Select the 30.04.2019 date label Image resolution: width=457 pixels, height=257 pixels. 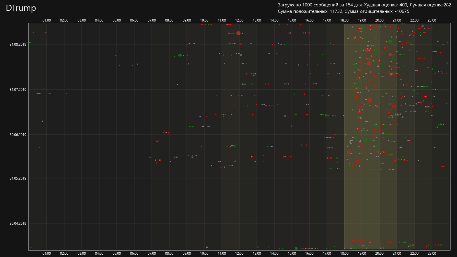click(x=18, y=224)
